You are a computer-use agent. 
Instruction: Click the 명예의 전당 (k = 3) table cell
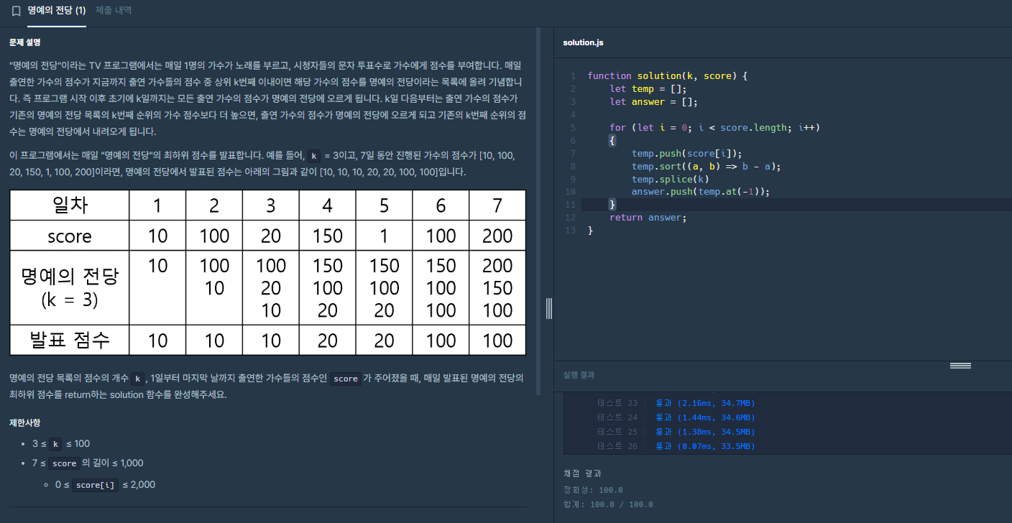pyautogui.click(x=70, y=287)
